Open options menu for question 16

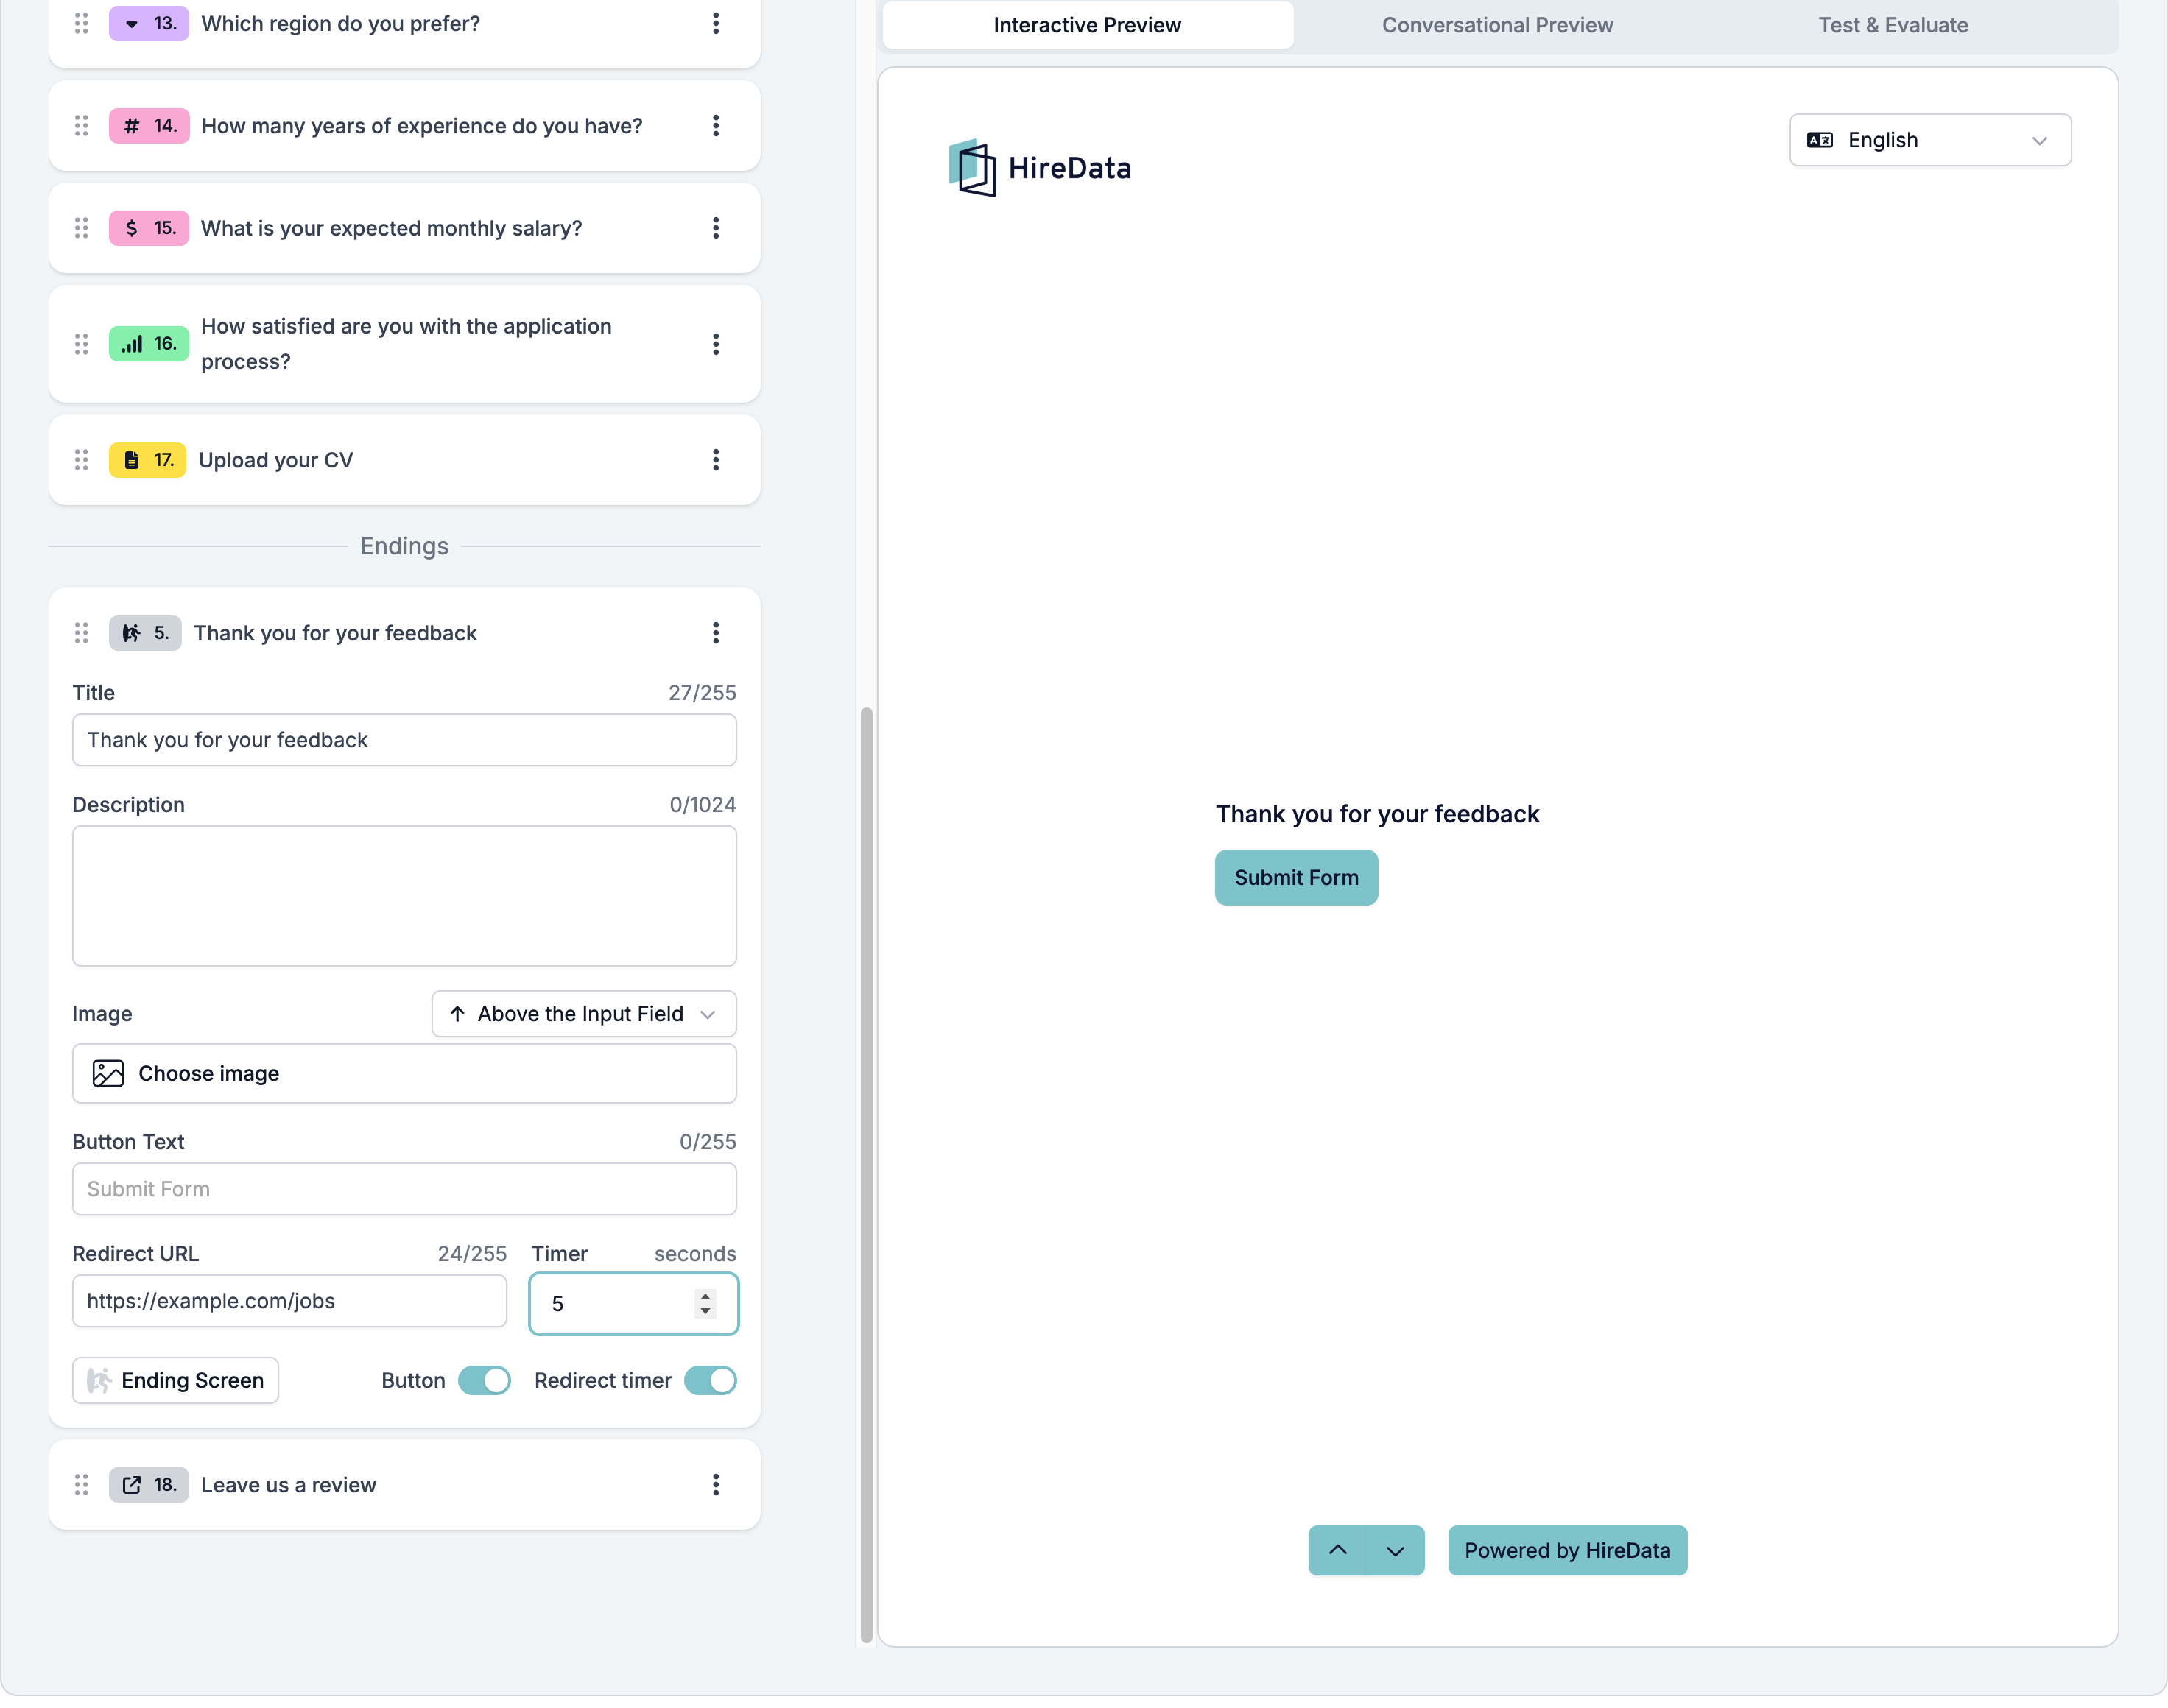716,344
